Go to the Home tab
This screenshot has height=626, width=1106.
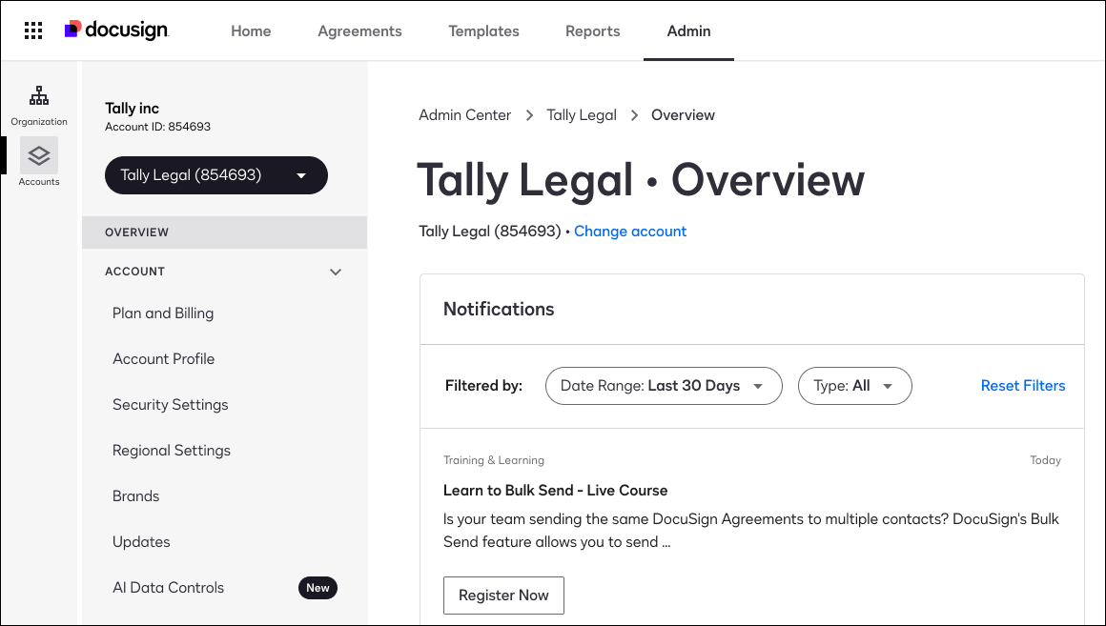(x=251, y=30)
